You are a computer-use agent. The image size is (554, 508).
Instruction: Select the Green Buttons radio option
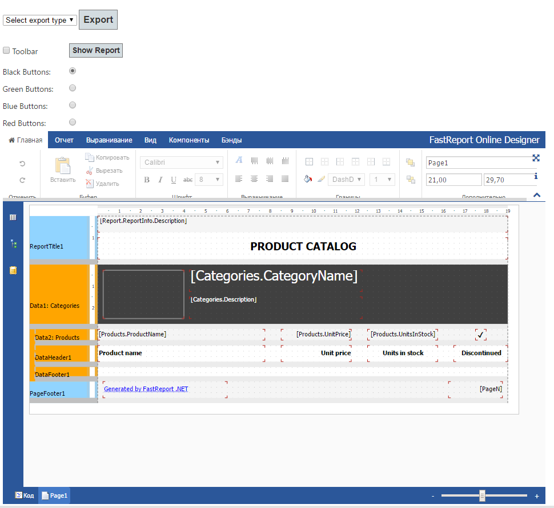(73, 88)
